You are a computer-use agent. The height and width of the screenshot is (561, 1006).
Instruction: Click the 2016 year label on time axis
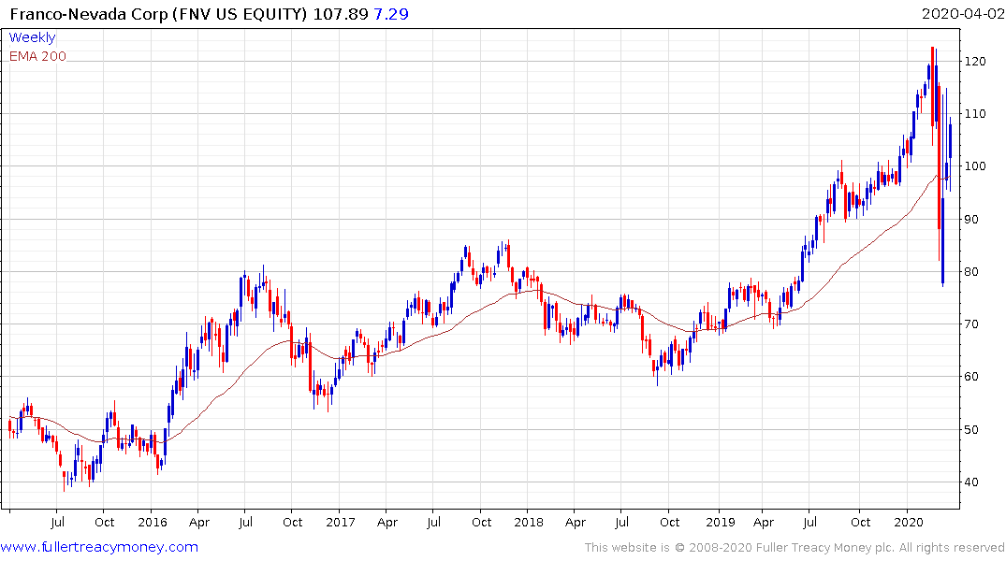pyautogui.click(x=152, y=523)
